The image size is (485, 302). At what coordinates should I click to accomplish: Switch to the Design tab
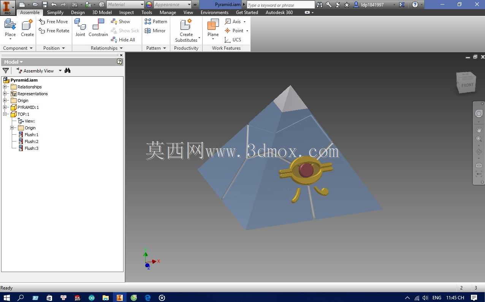[78, 13]
